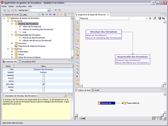
Task: Collapse the Personnel package node
Action: click(8, 21)
